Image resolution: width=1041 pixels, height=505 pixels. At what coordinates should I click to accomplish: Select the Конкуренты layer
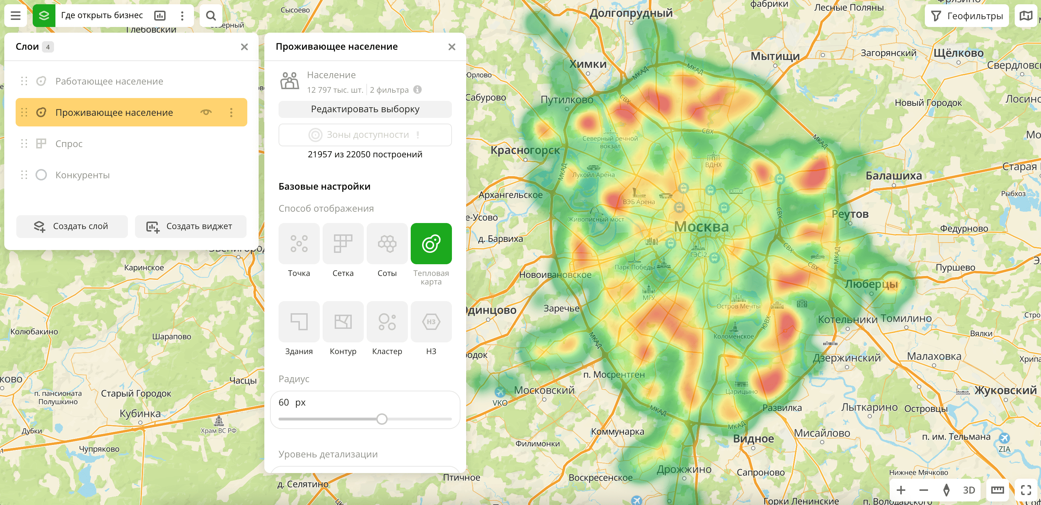coord(131,175)
